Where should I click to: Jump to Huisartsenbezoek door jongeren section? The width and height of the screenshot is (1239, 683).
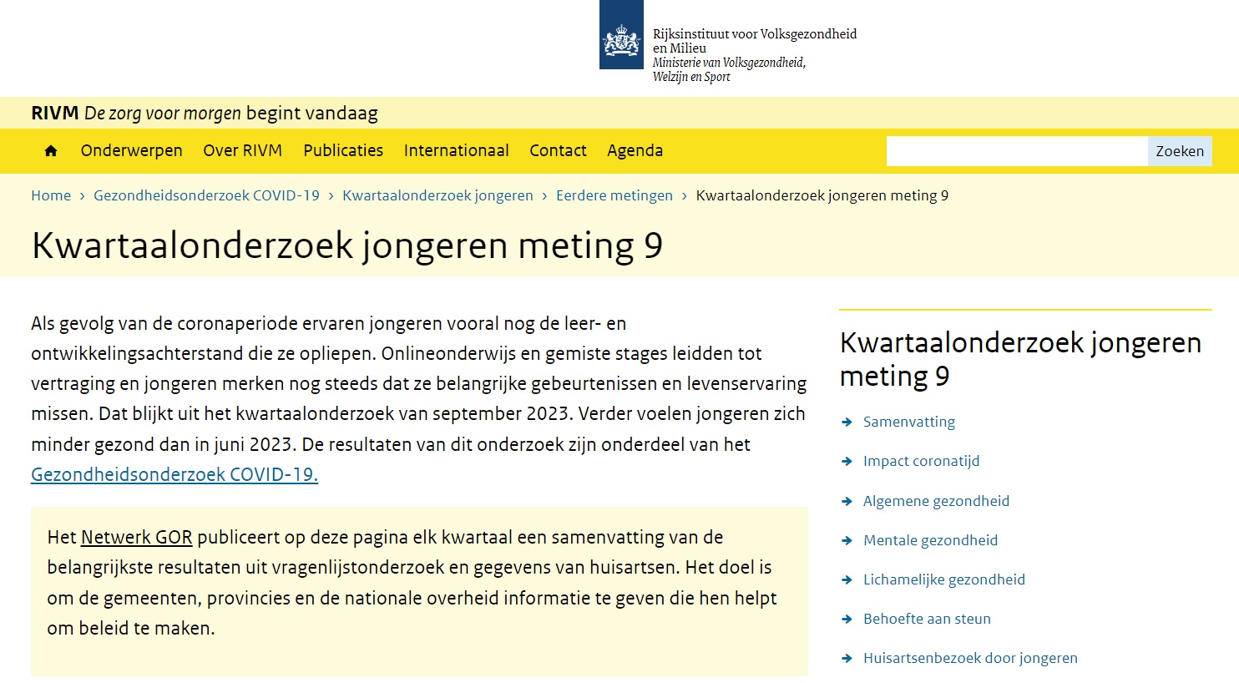(x=969, y=658)
